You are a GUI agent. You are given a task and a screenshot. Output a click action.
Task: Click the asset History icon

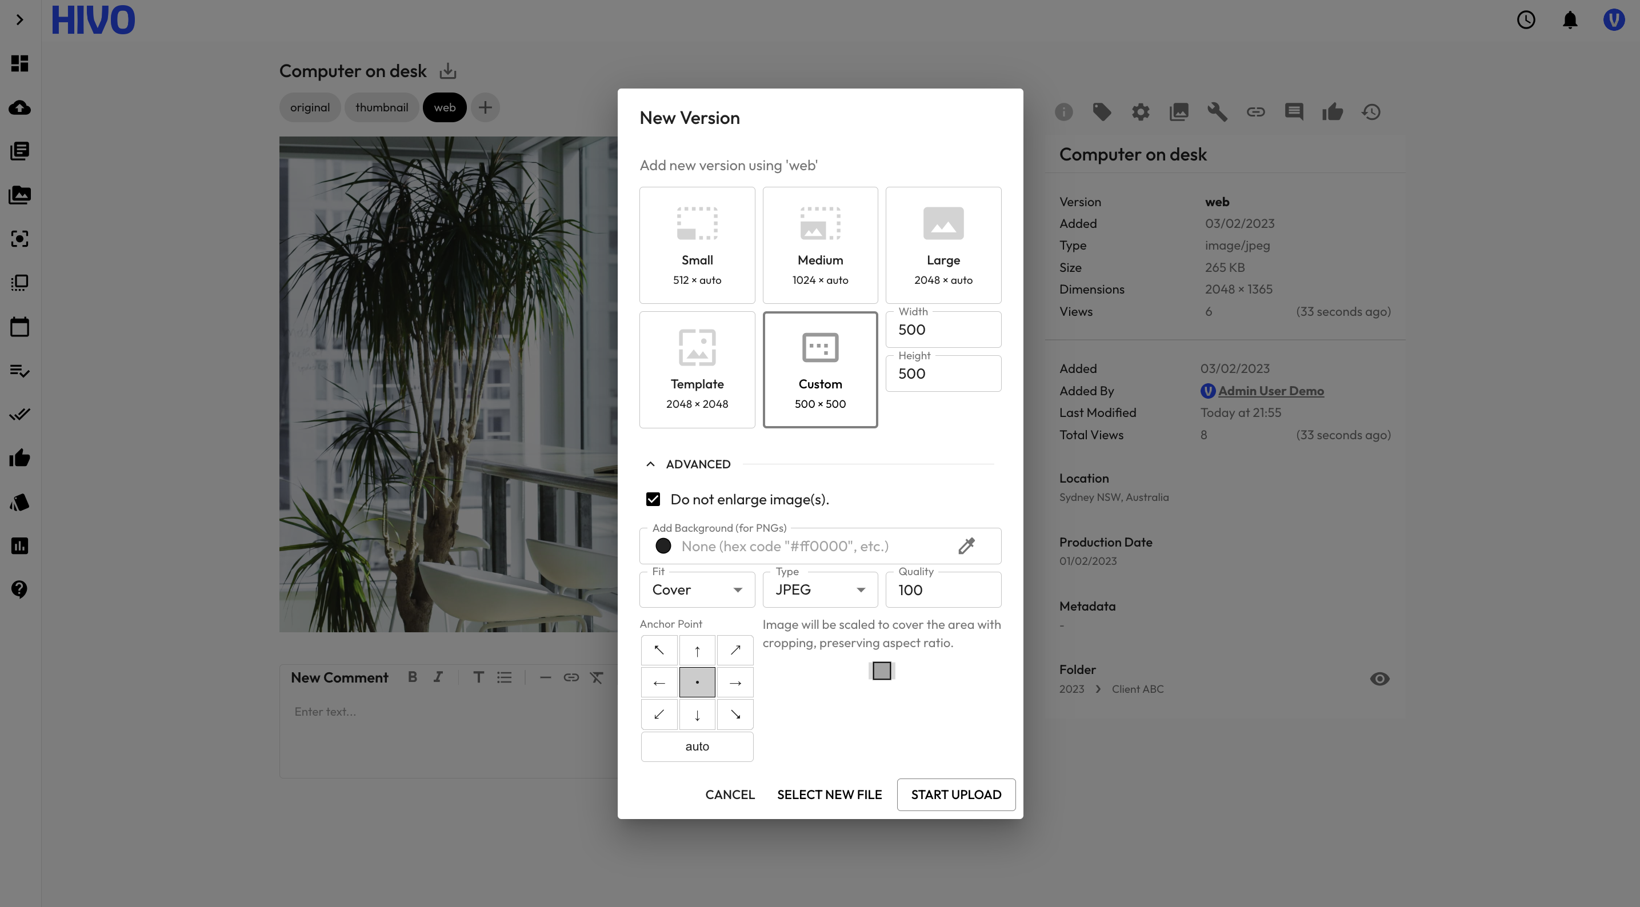1371,111
